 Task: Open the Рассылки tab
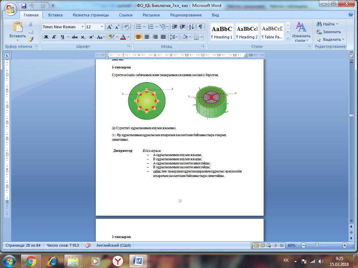[151, 15]
